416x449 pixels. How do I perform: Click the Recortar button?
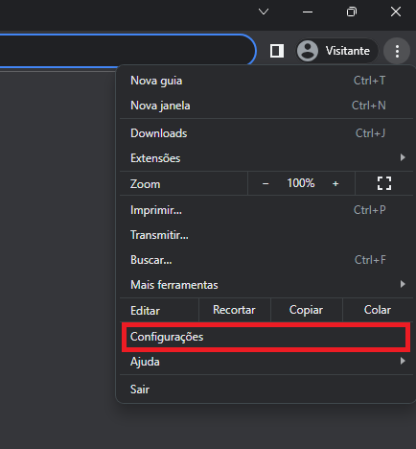point(234,310)
